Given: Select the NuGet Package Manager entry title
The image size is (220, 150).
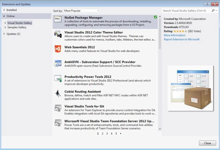Looking at the screenshot, I should (84, 18).
